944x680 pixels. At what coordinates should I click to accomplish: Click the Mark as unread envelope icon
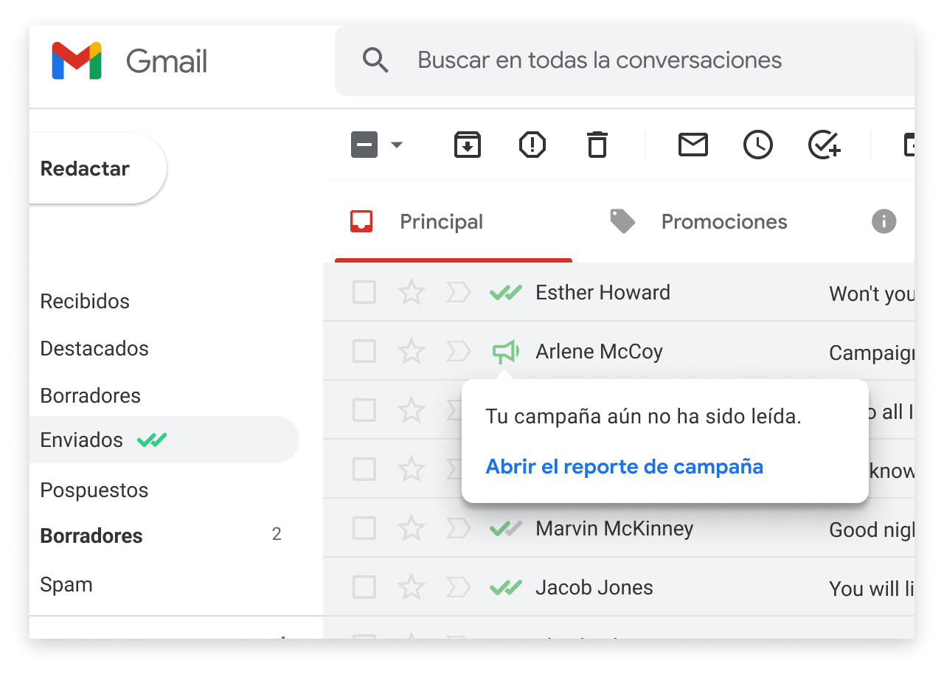coord(693,145)
